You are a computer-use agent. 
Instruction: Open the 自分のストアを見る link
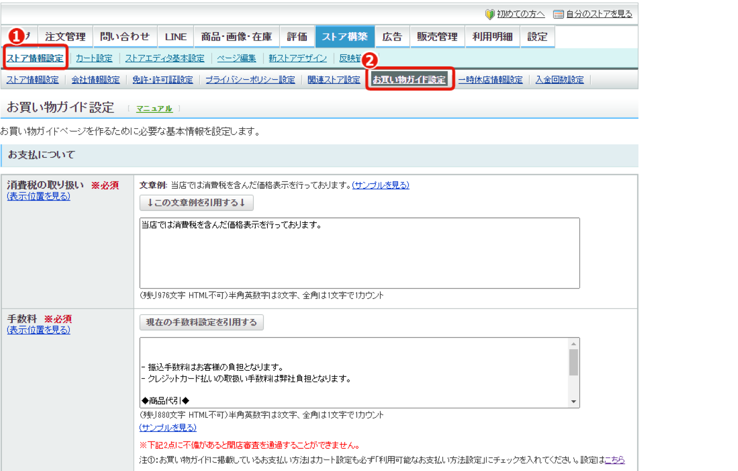(599, 14)
